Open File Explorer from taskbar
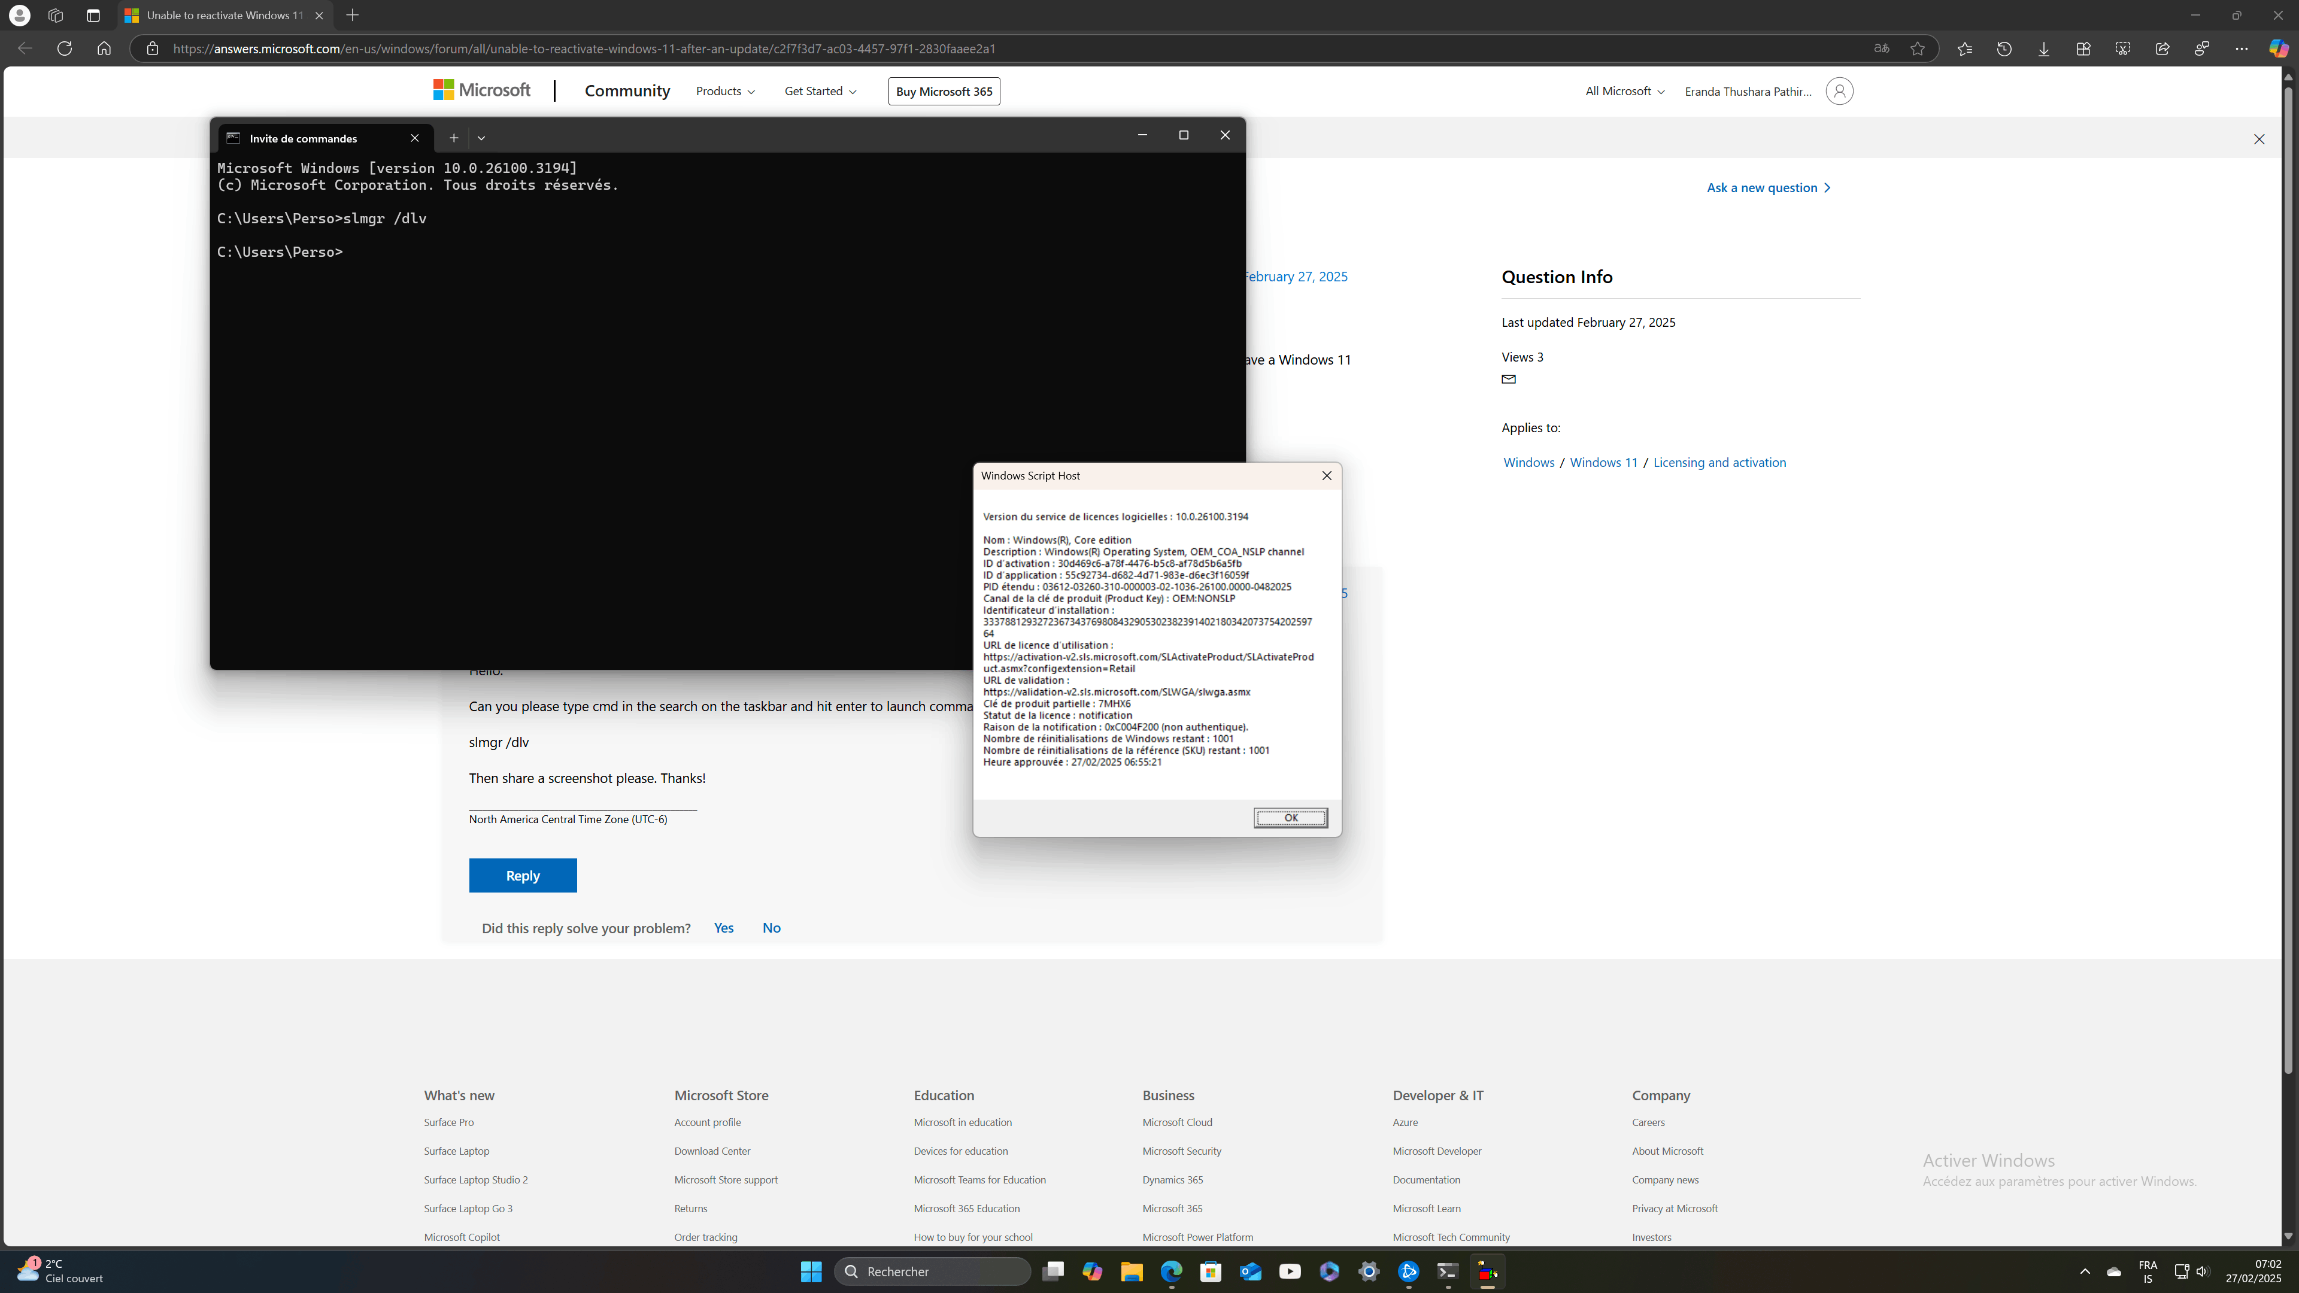 point(1132,1271)
